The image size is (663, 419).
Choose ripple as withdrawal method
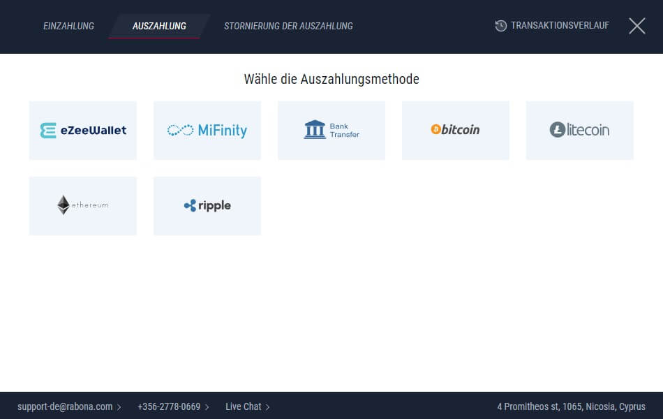(x=207, y=206)
